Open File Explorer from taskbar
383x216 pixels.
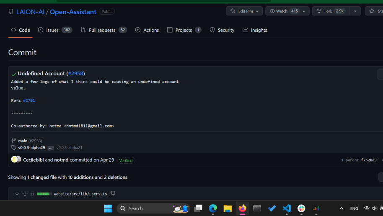(228, 208)
